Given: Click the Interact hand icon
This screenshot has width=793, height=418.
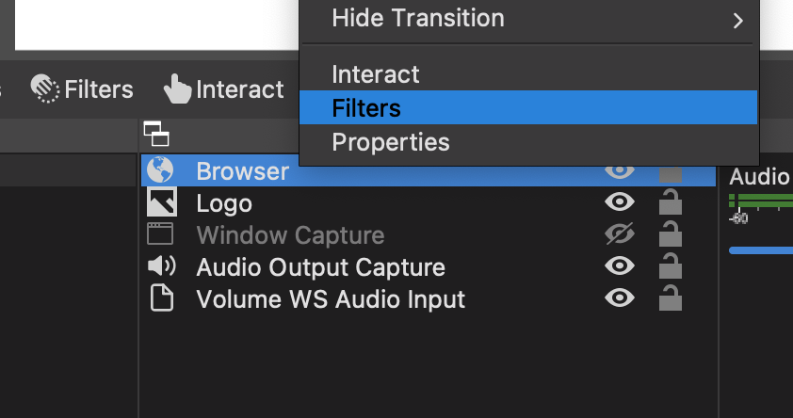Looking at the screenshot, I should point(177,88).
